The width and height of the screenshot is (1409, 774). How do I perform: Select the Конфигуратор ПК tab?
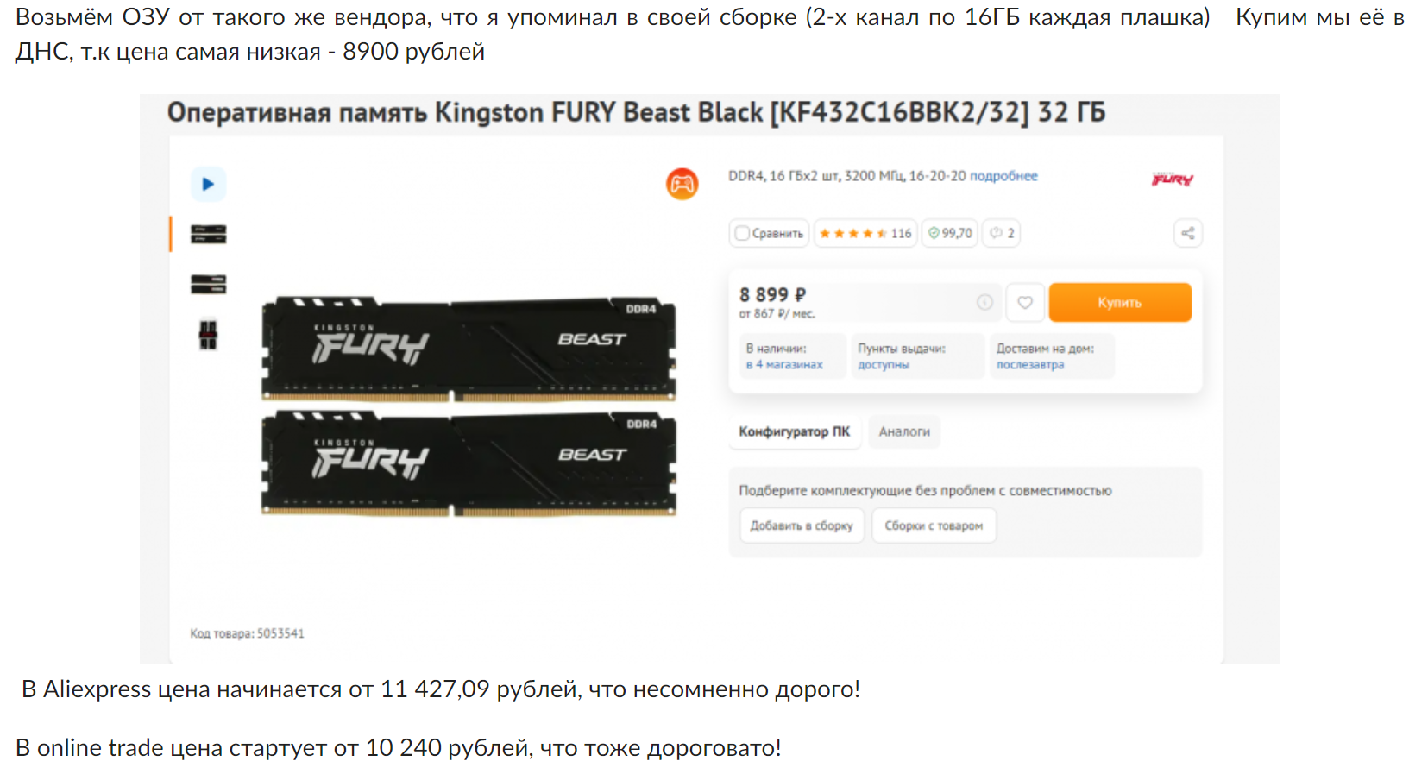click(x=794, y=431)
